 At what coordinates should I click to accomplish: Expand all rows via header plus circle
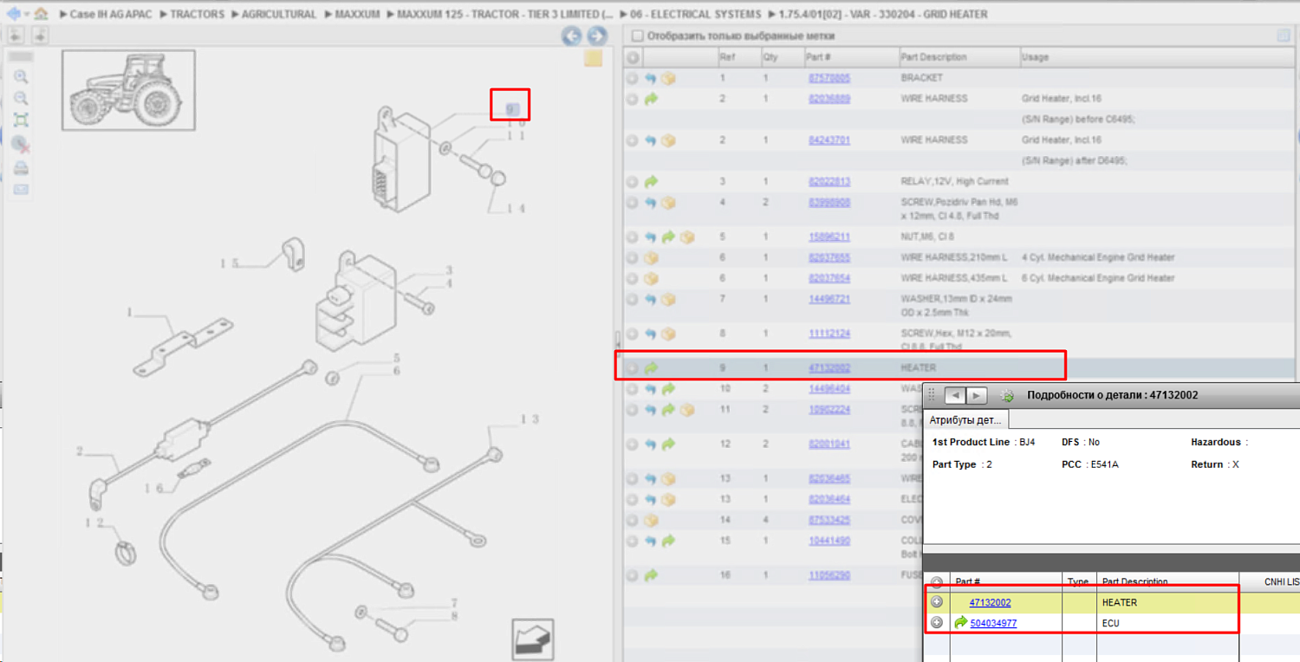(x=633, y=57)
